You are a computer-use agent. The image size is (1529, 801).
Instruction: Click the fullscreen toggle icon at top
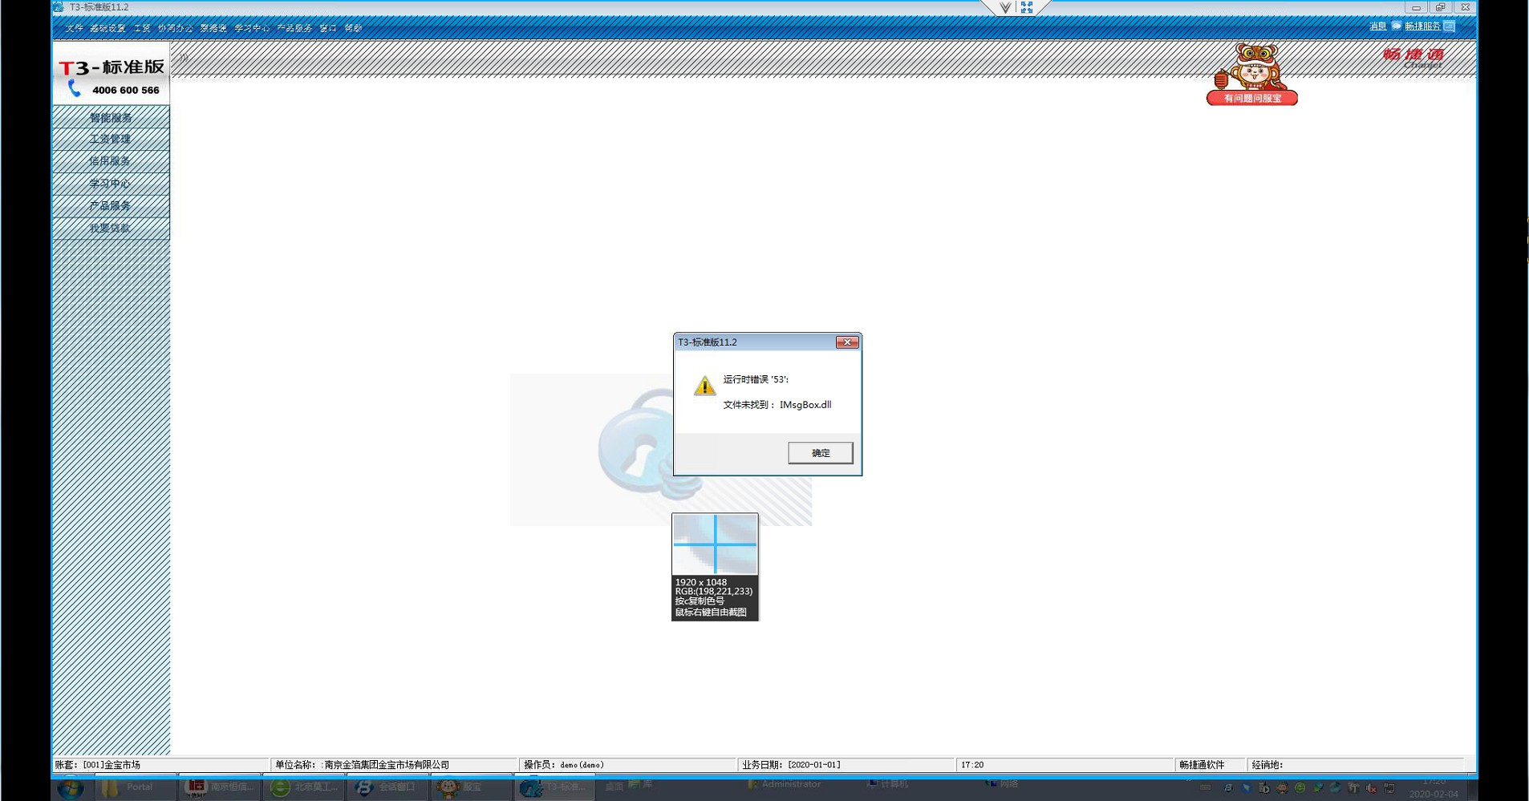click(1027, 7)
